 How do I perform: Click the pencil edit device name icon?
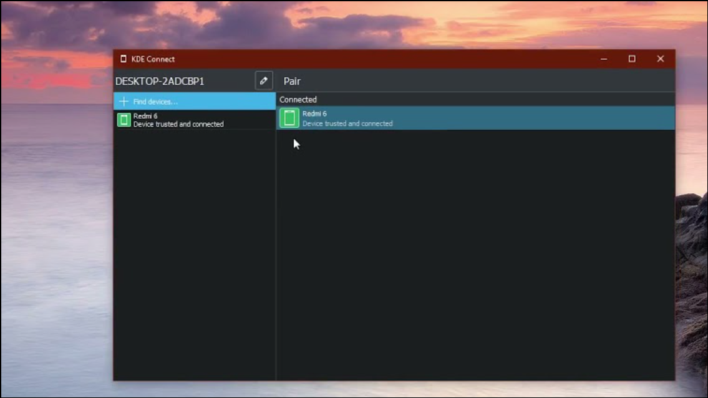click(x=264, y=81)
